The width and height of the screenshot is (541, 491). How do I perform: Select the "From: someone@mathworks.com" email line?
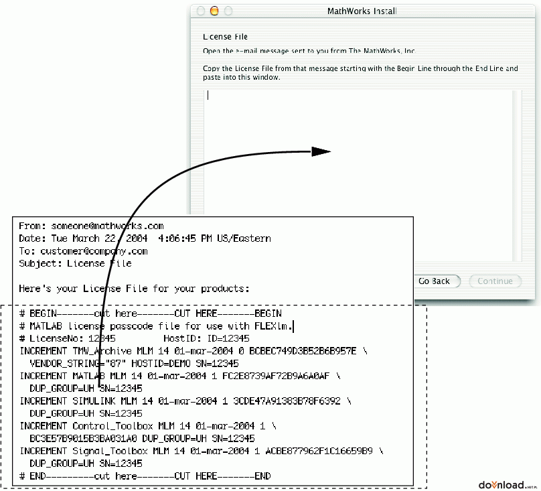[91, 226]
